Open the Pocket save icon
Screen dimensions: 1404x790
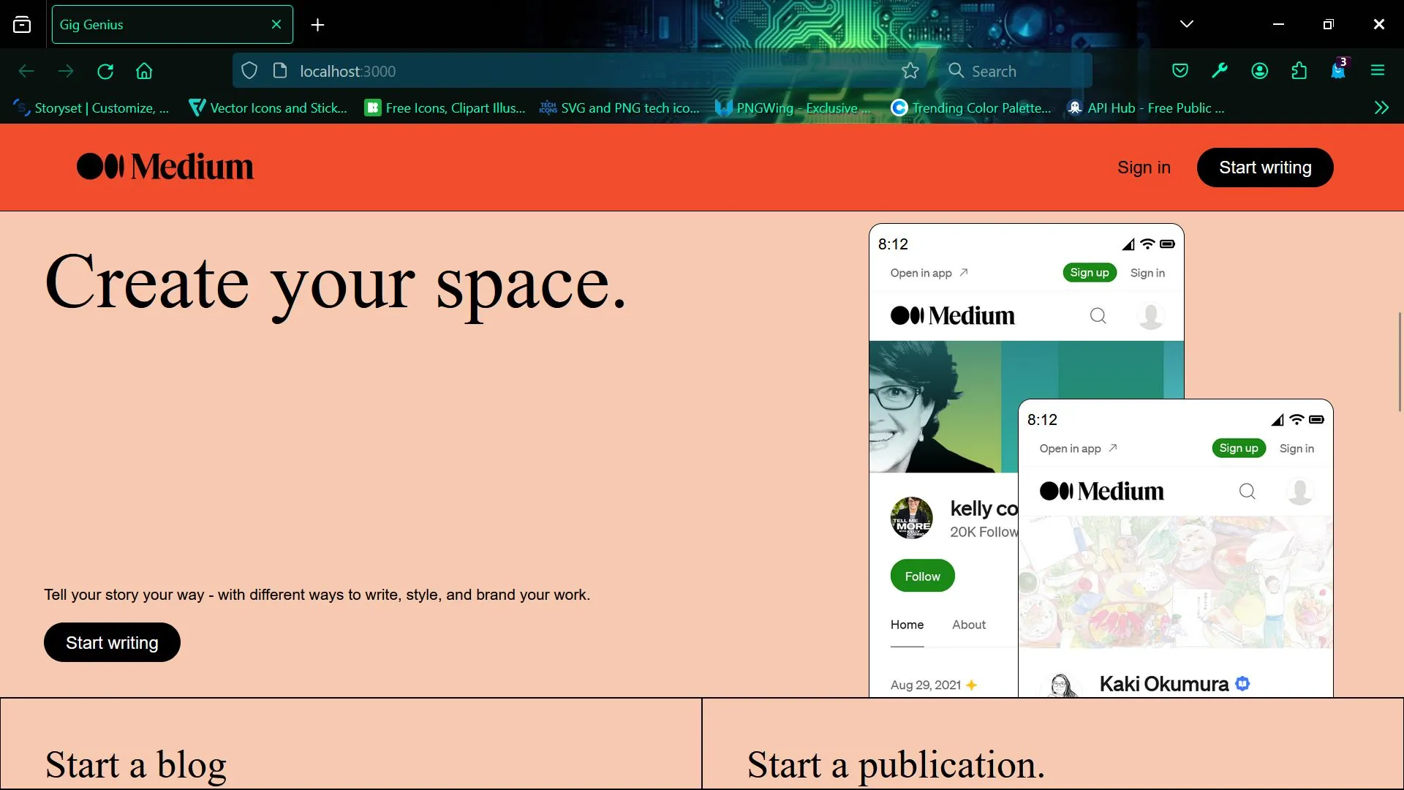(1180, 71)
